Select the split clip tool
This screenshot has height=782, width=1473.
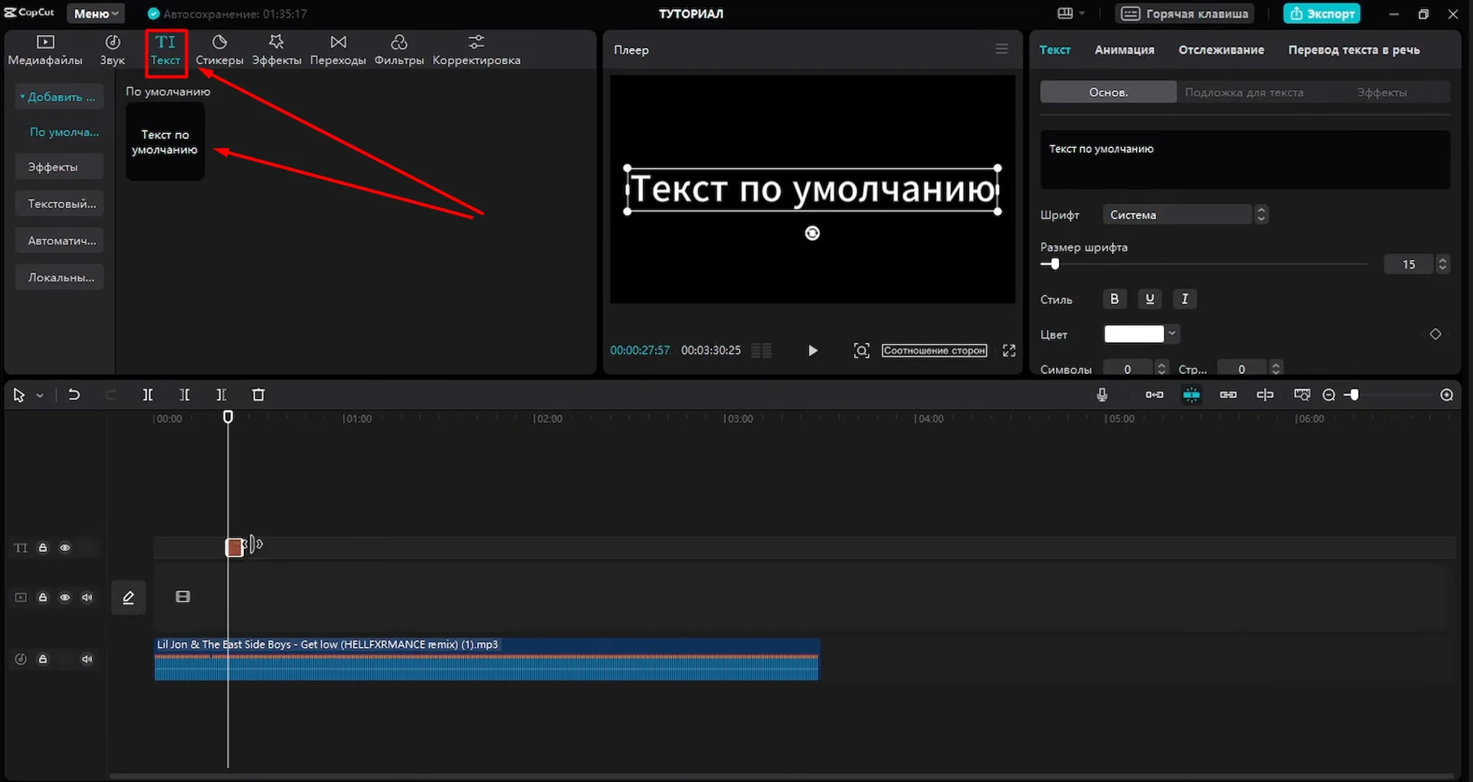pyautogui.click(x=148, y=394)
